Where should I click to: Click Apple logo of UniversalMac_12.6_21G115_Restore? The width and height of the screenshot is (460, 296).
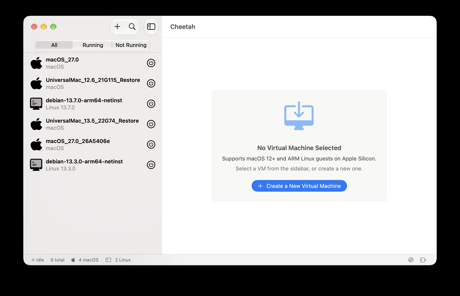[36, 83]
